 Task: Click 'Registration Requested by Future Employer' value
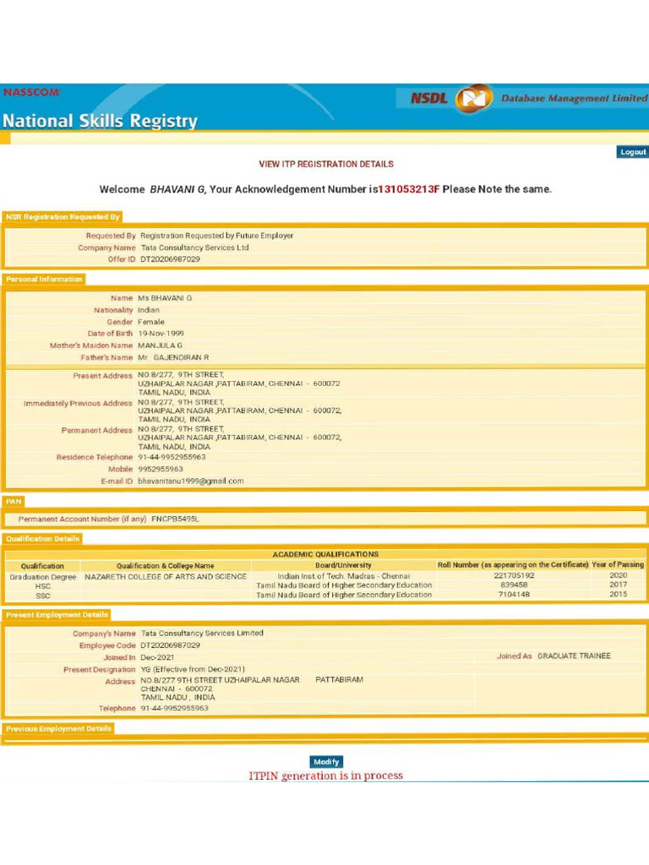tap(217, 236)
